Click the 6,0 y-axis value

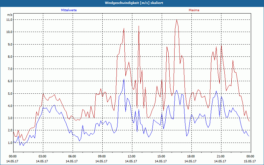tap(10, 81)
